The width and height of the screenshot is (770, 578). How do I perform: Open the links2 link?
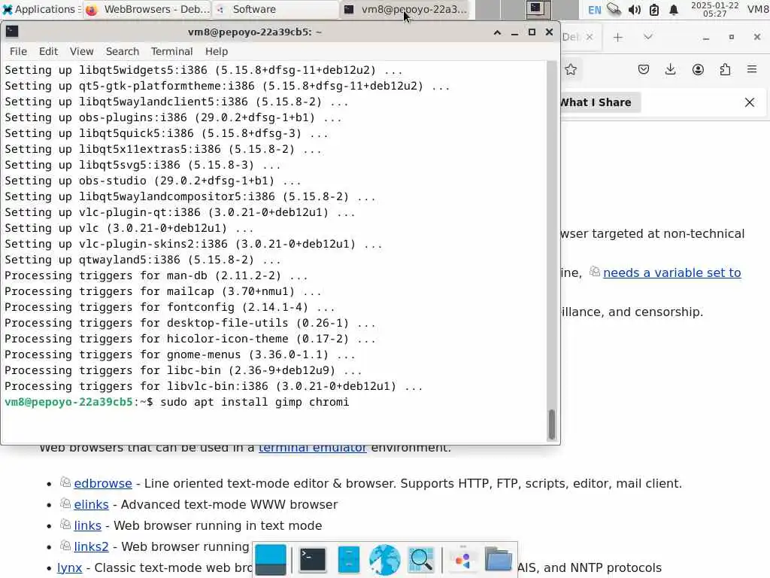(x=91, y=547)
